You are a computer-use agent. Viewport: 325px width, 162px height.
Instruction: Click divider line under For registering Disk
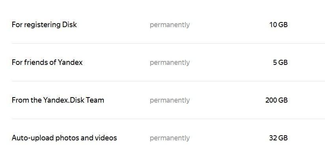[168, 43]
